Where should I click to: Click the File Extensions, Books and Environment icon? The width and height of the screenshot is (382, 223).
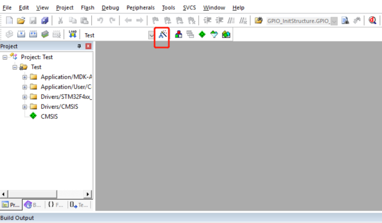178,34
